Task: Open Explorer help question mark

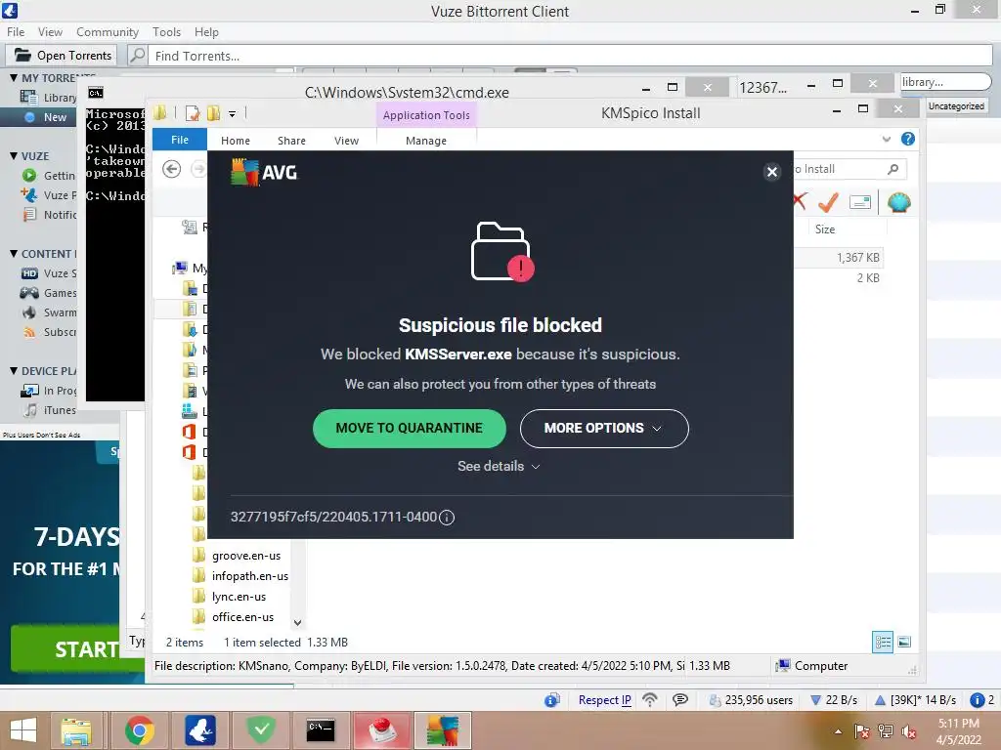Action: pos(908,139)
